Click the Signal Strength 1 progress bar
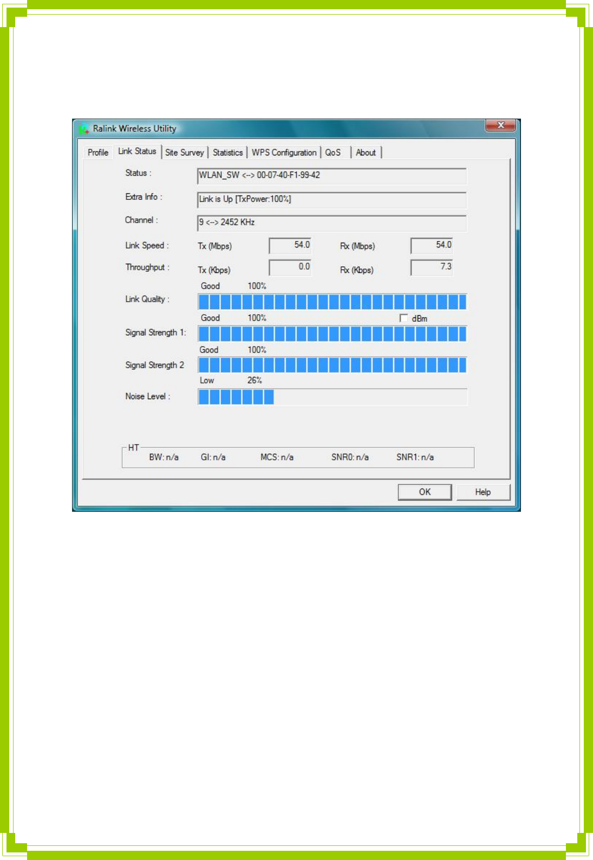593x860 pixels. (332, 334)
